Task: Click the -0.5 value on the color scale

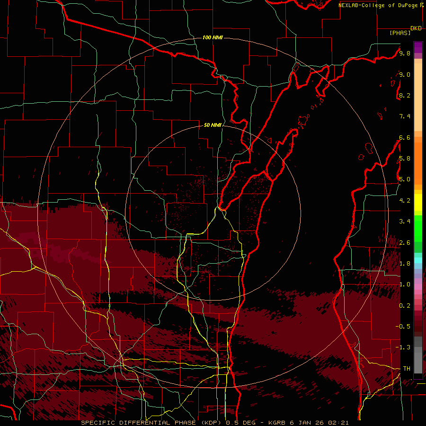Action: tap(403, 327)
